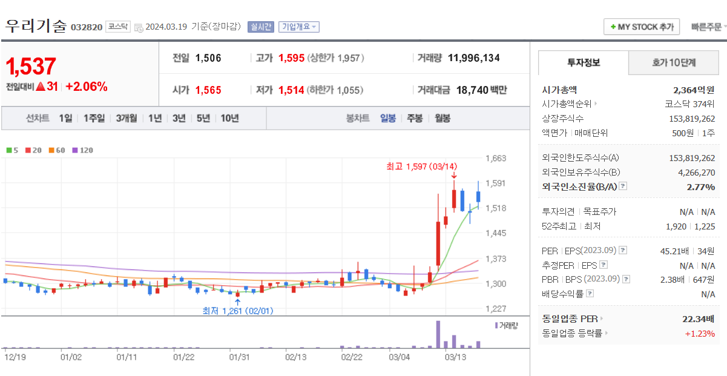
Task: Click the help icon beside PBR | BPS(2023.09)
Action: coord(626,279)
